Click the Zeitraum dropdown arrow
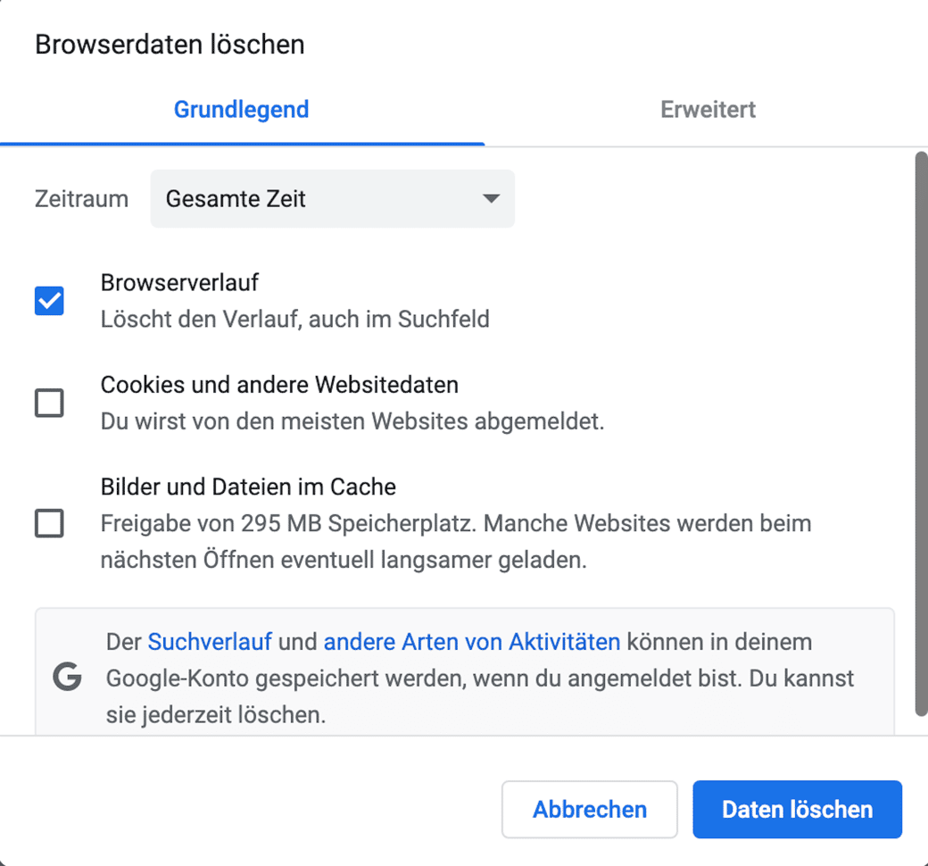 (x=492, y=198)
